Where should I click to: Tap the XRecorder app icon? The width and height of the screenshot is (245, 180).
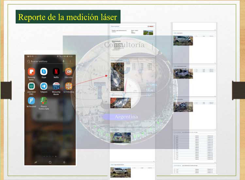(x=69, y=71)
